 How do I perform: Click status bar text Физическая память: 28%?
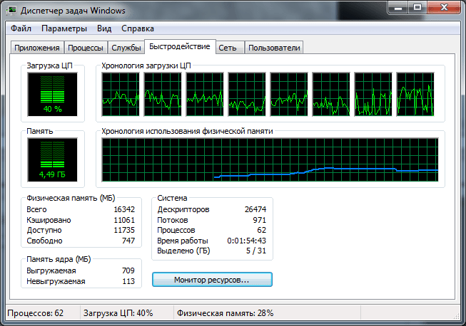click(225, 313)
